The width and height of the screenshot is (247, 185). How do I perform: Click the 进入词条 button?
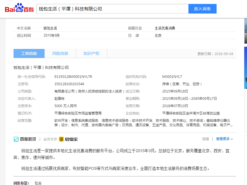pyautogui.click(x=203, y=9)
